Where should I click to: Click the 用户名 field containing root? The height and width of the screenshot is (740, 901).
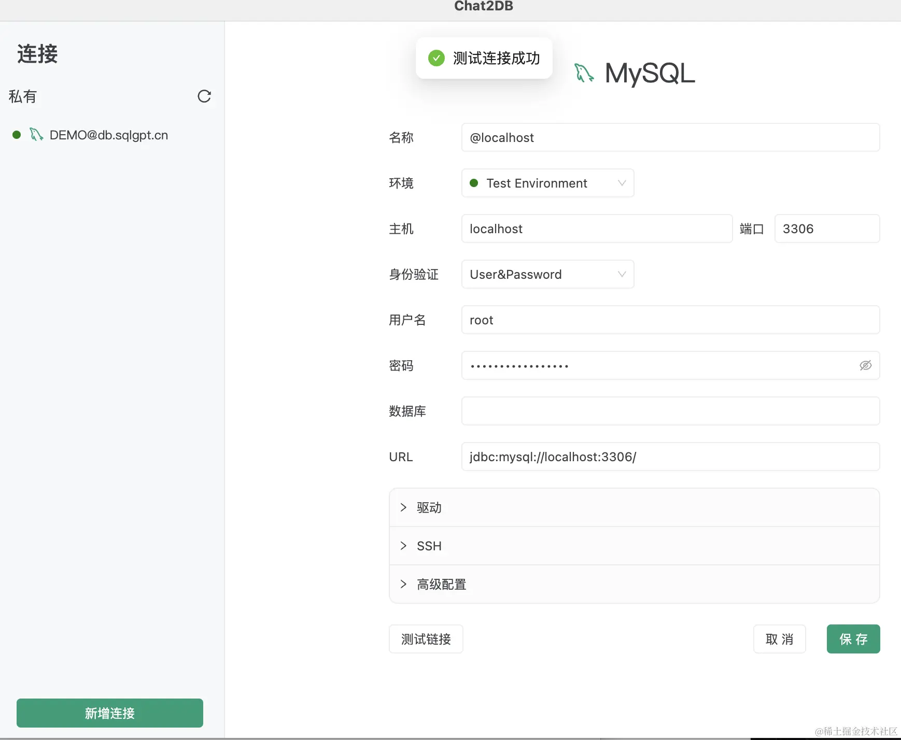point(670,320)
